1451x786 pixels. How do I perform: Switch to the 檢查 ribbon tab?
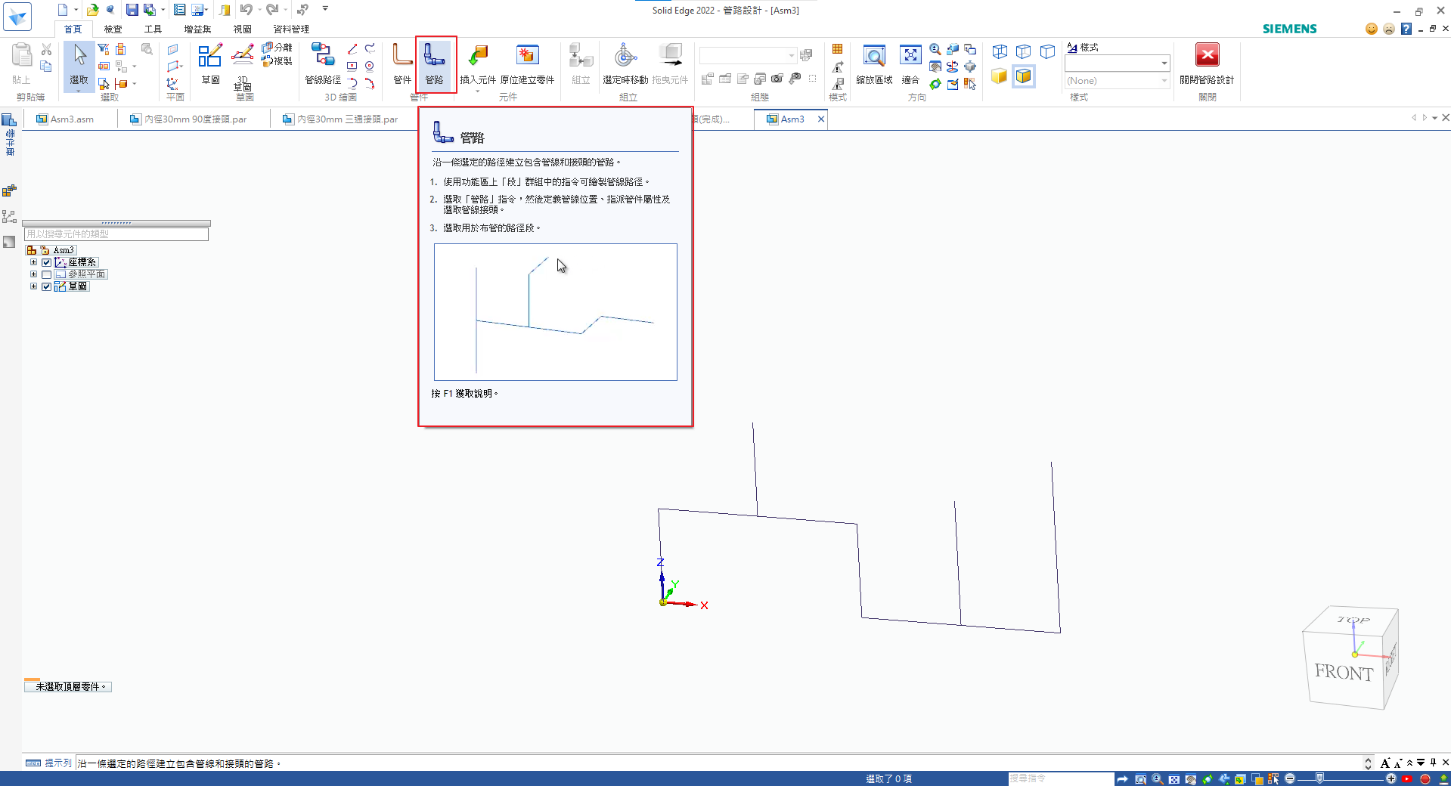coord(113,29)
